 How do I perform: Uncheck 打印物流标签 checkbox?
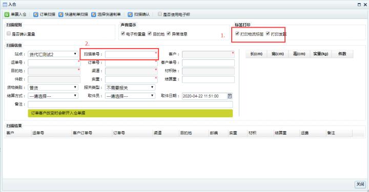click(x=237, y=33)
